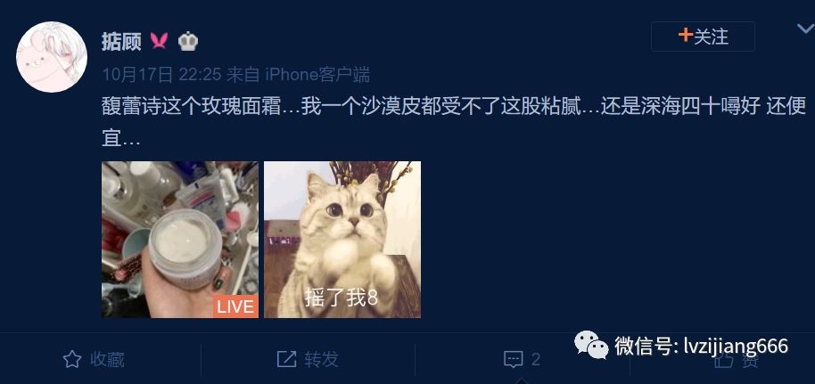Viewport: 815px width, 384px height.
Task: Click the comment count number 2
Action: click(535, 359)
